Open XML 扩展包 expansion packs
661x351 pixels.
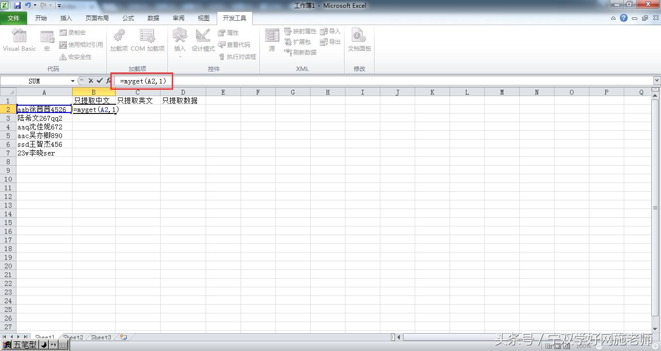coord(298,42)
